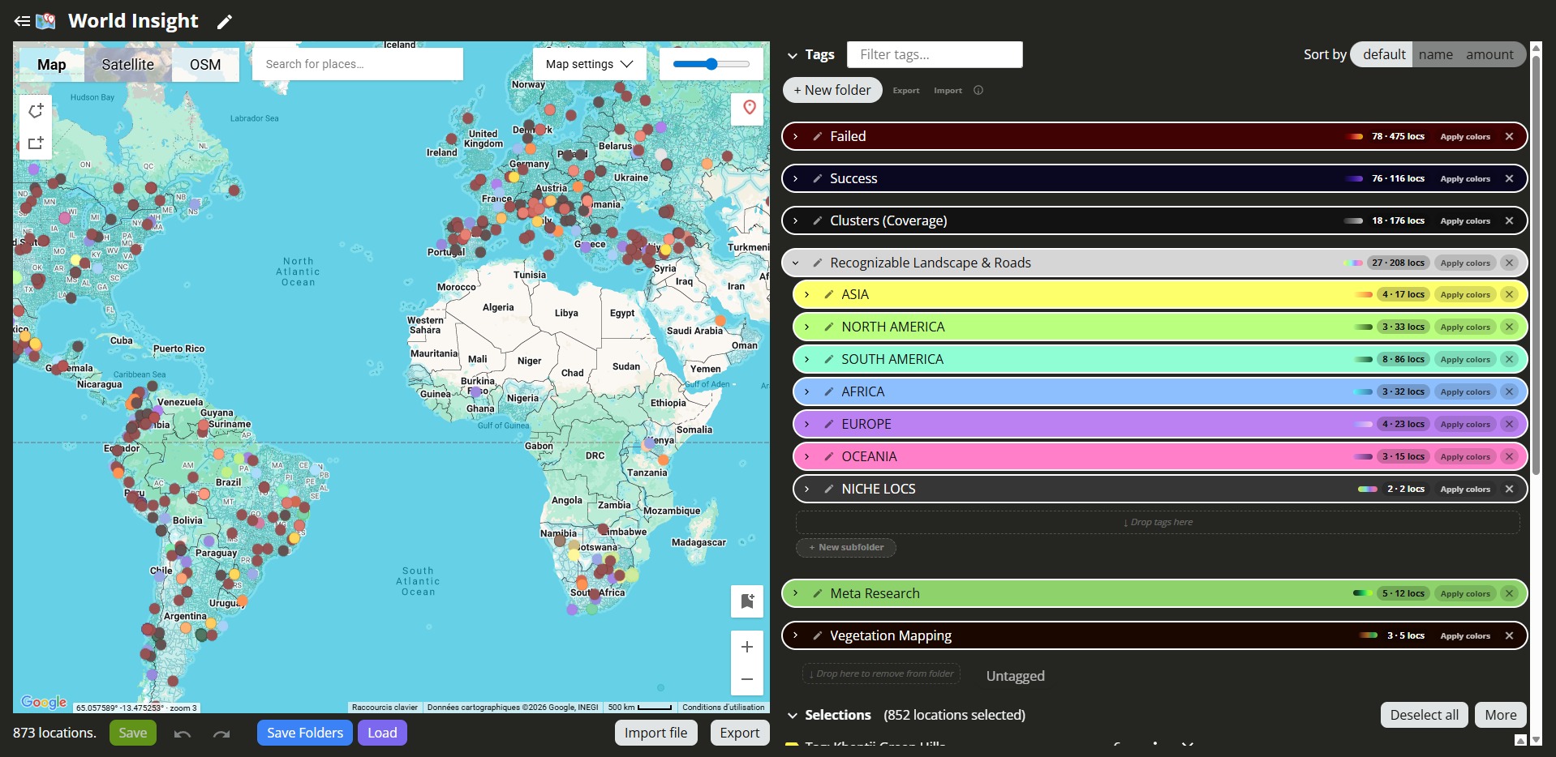Switch to OSM map view
This screenshot has height=757, width=1556.
click(x=205, y=65)
